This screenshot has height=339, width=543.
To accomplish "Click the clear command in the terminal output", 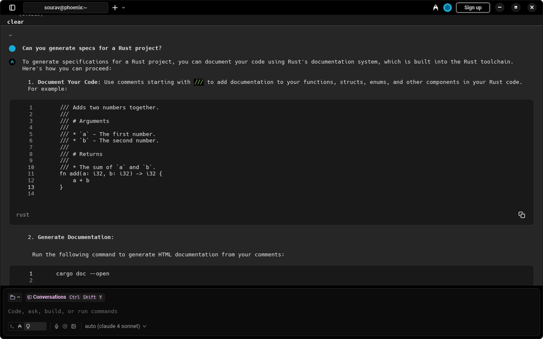I will point(15,21).
